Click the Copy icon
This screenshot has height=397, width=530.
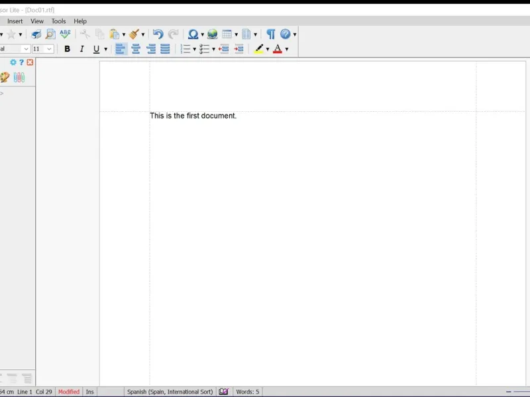[100, 34]
